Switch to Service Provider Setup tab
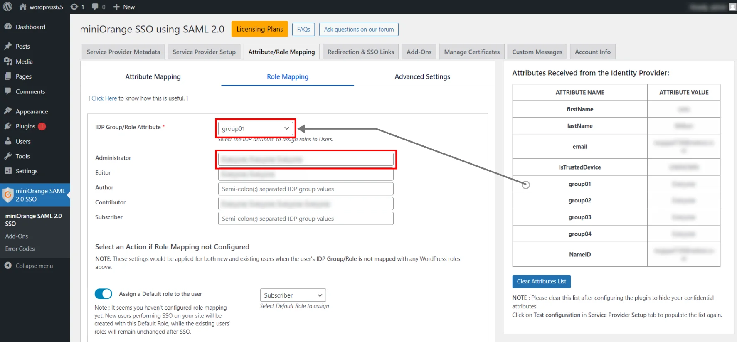The height and width of the screenshot is (342, 737). point(204,52)
